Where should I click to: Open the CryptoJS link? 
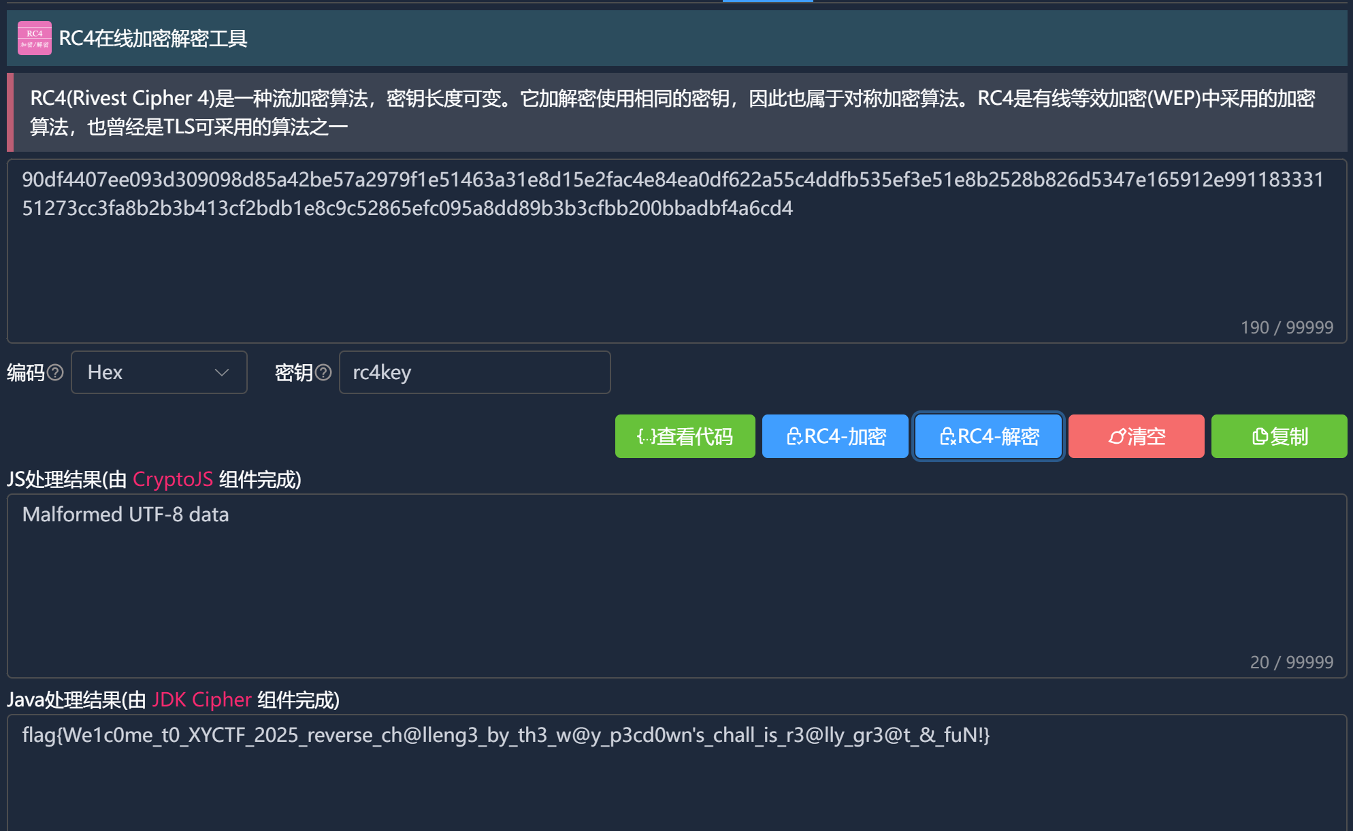click(x=173, y=479)
